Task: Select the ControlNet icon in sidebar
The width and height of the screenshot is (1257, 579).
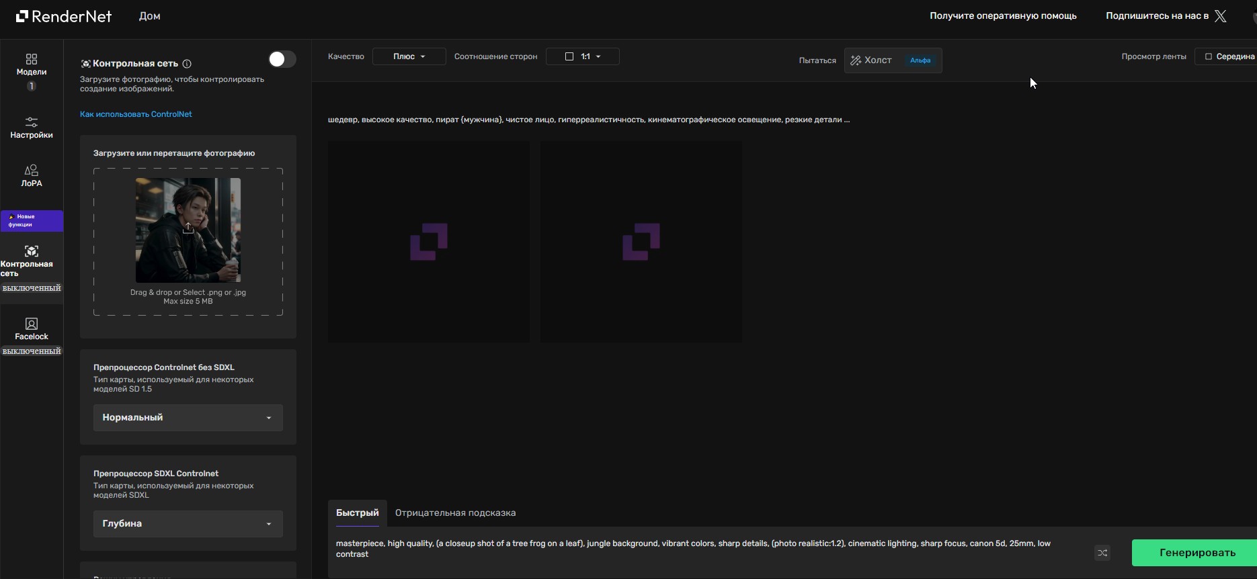Action: (x=32, y=251)
